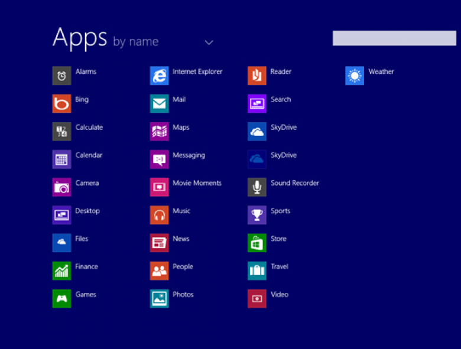
Task: Click the "Store" app label
Action: click(x=279, y=239)
